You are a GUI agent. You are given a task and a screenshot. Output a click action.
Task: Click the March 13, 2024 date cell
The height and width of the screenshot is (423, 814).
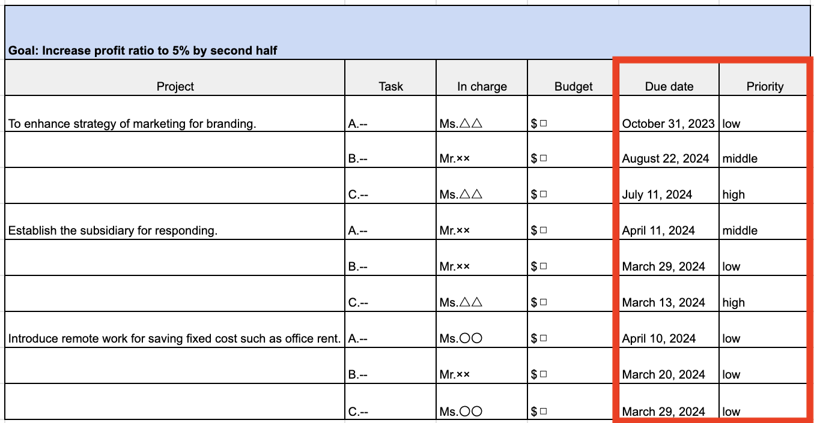point(663,303)
